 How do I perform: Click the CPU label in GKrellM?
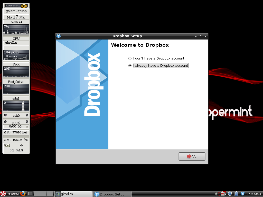16,38
